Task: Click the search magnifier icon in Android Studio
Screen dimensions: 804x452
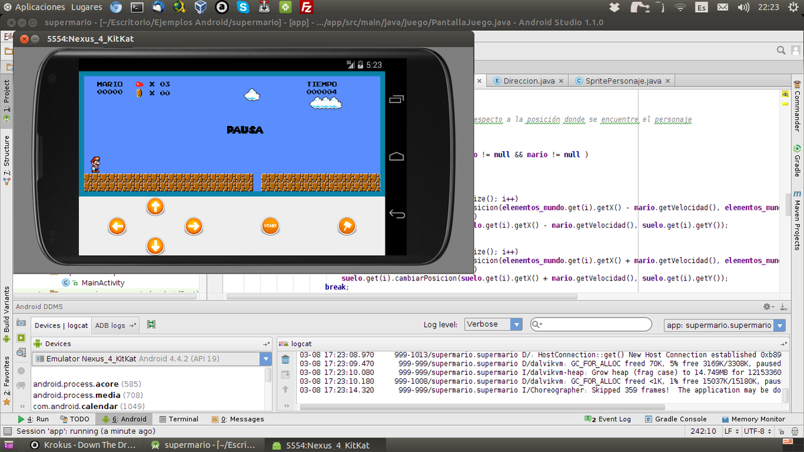Action: pos(781,50)
